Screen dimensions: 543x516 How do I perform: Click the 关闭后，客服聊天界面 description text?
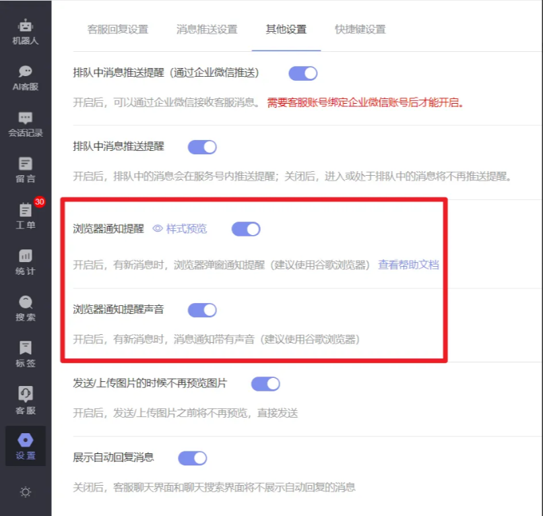click(x=214, y=488)
